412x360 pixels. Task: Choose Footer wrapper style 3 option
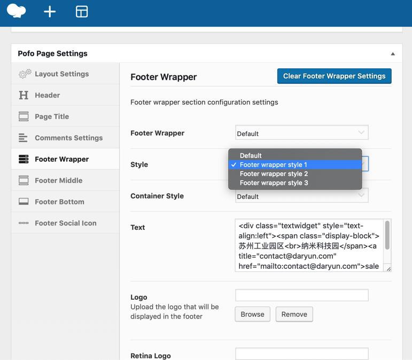[x=274, y=183]
